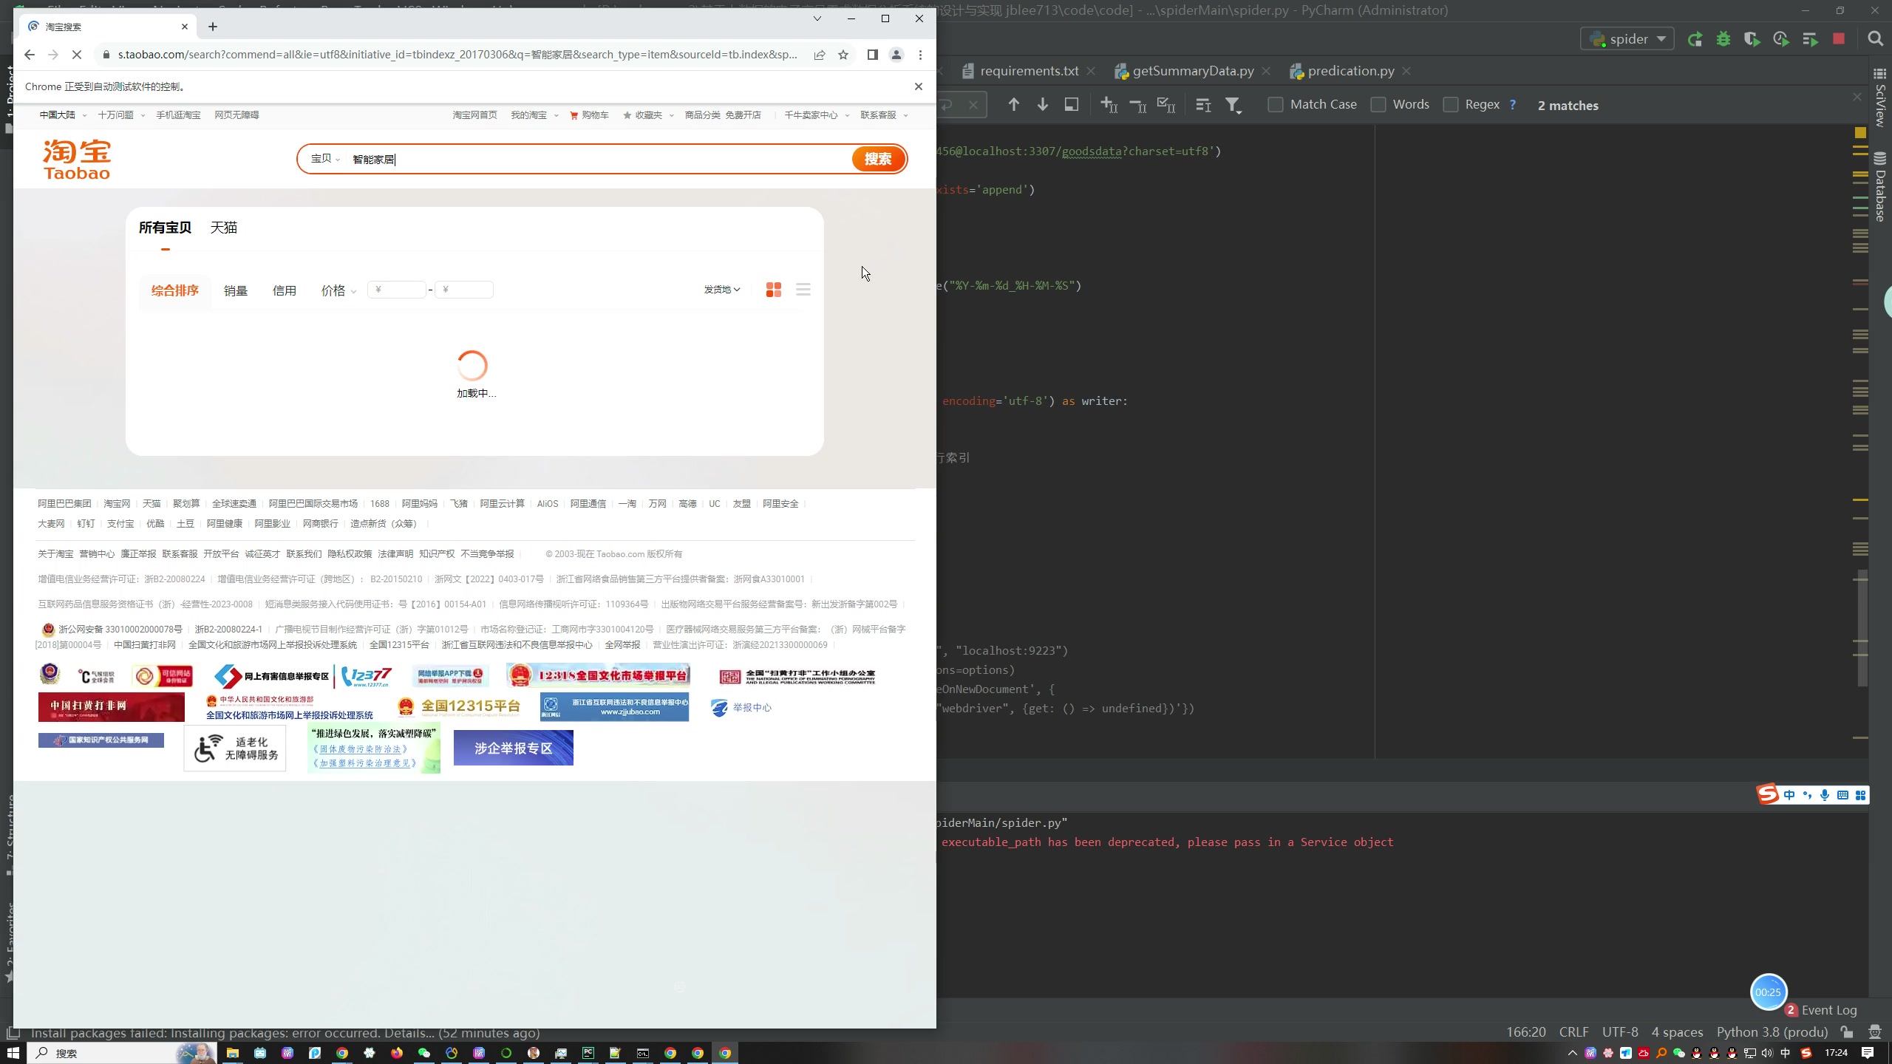
Task: Switch Taobao results to list view
Action: tap(803, 290)
